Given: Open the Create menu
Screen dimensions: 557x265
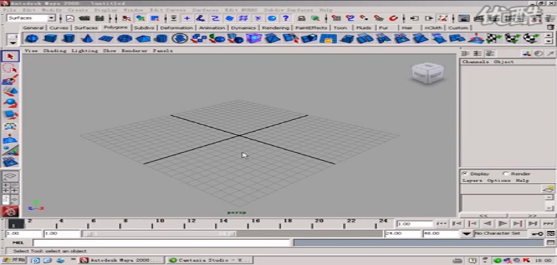Looking at the screenshot, I should [x=78, y=10].
